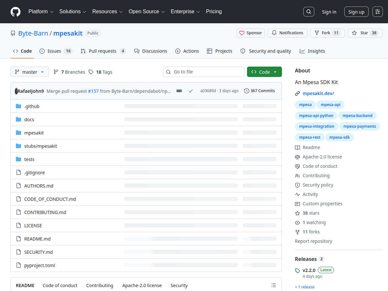Screen dimensions: 388x291
Task: Open Security and quality tab
Action: point(265,51)
